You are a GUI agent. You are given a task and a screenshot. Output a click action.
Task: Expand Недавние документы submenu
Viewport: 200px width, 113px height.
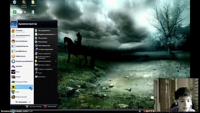(46, 34)
